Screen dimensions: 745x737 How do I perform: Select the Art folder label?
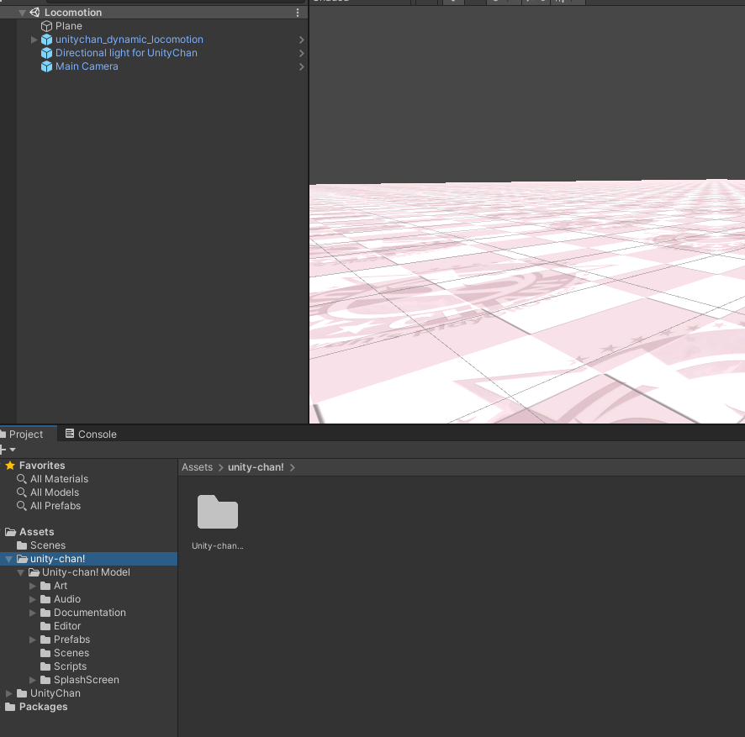(x=61, y=586)
